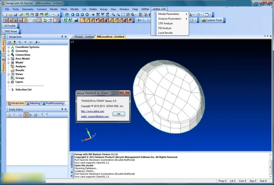Click the blue down arrow view icon
This screenshot has width=274, height=185.
tap(87, 15)
